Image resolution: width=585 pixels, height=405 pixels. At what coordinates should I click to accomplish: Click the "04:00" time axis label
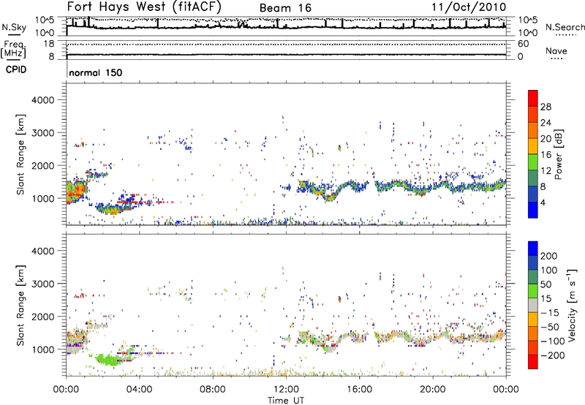(140, 390)
